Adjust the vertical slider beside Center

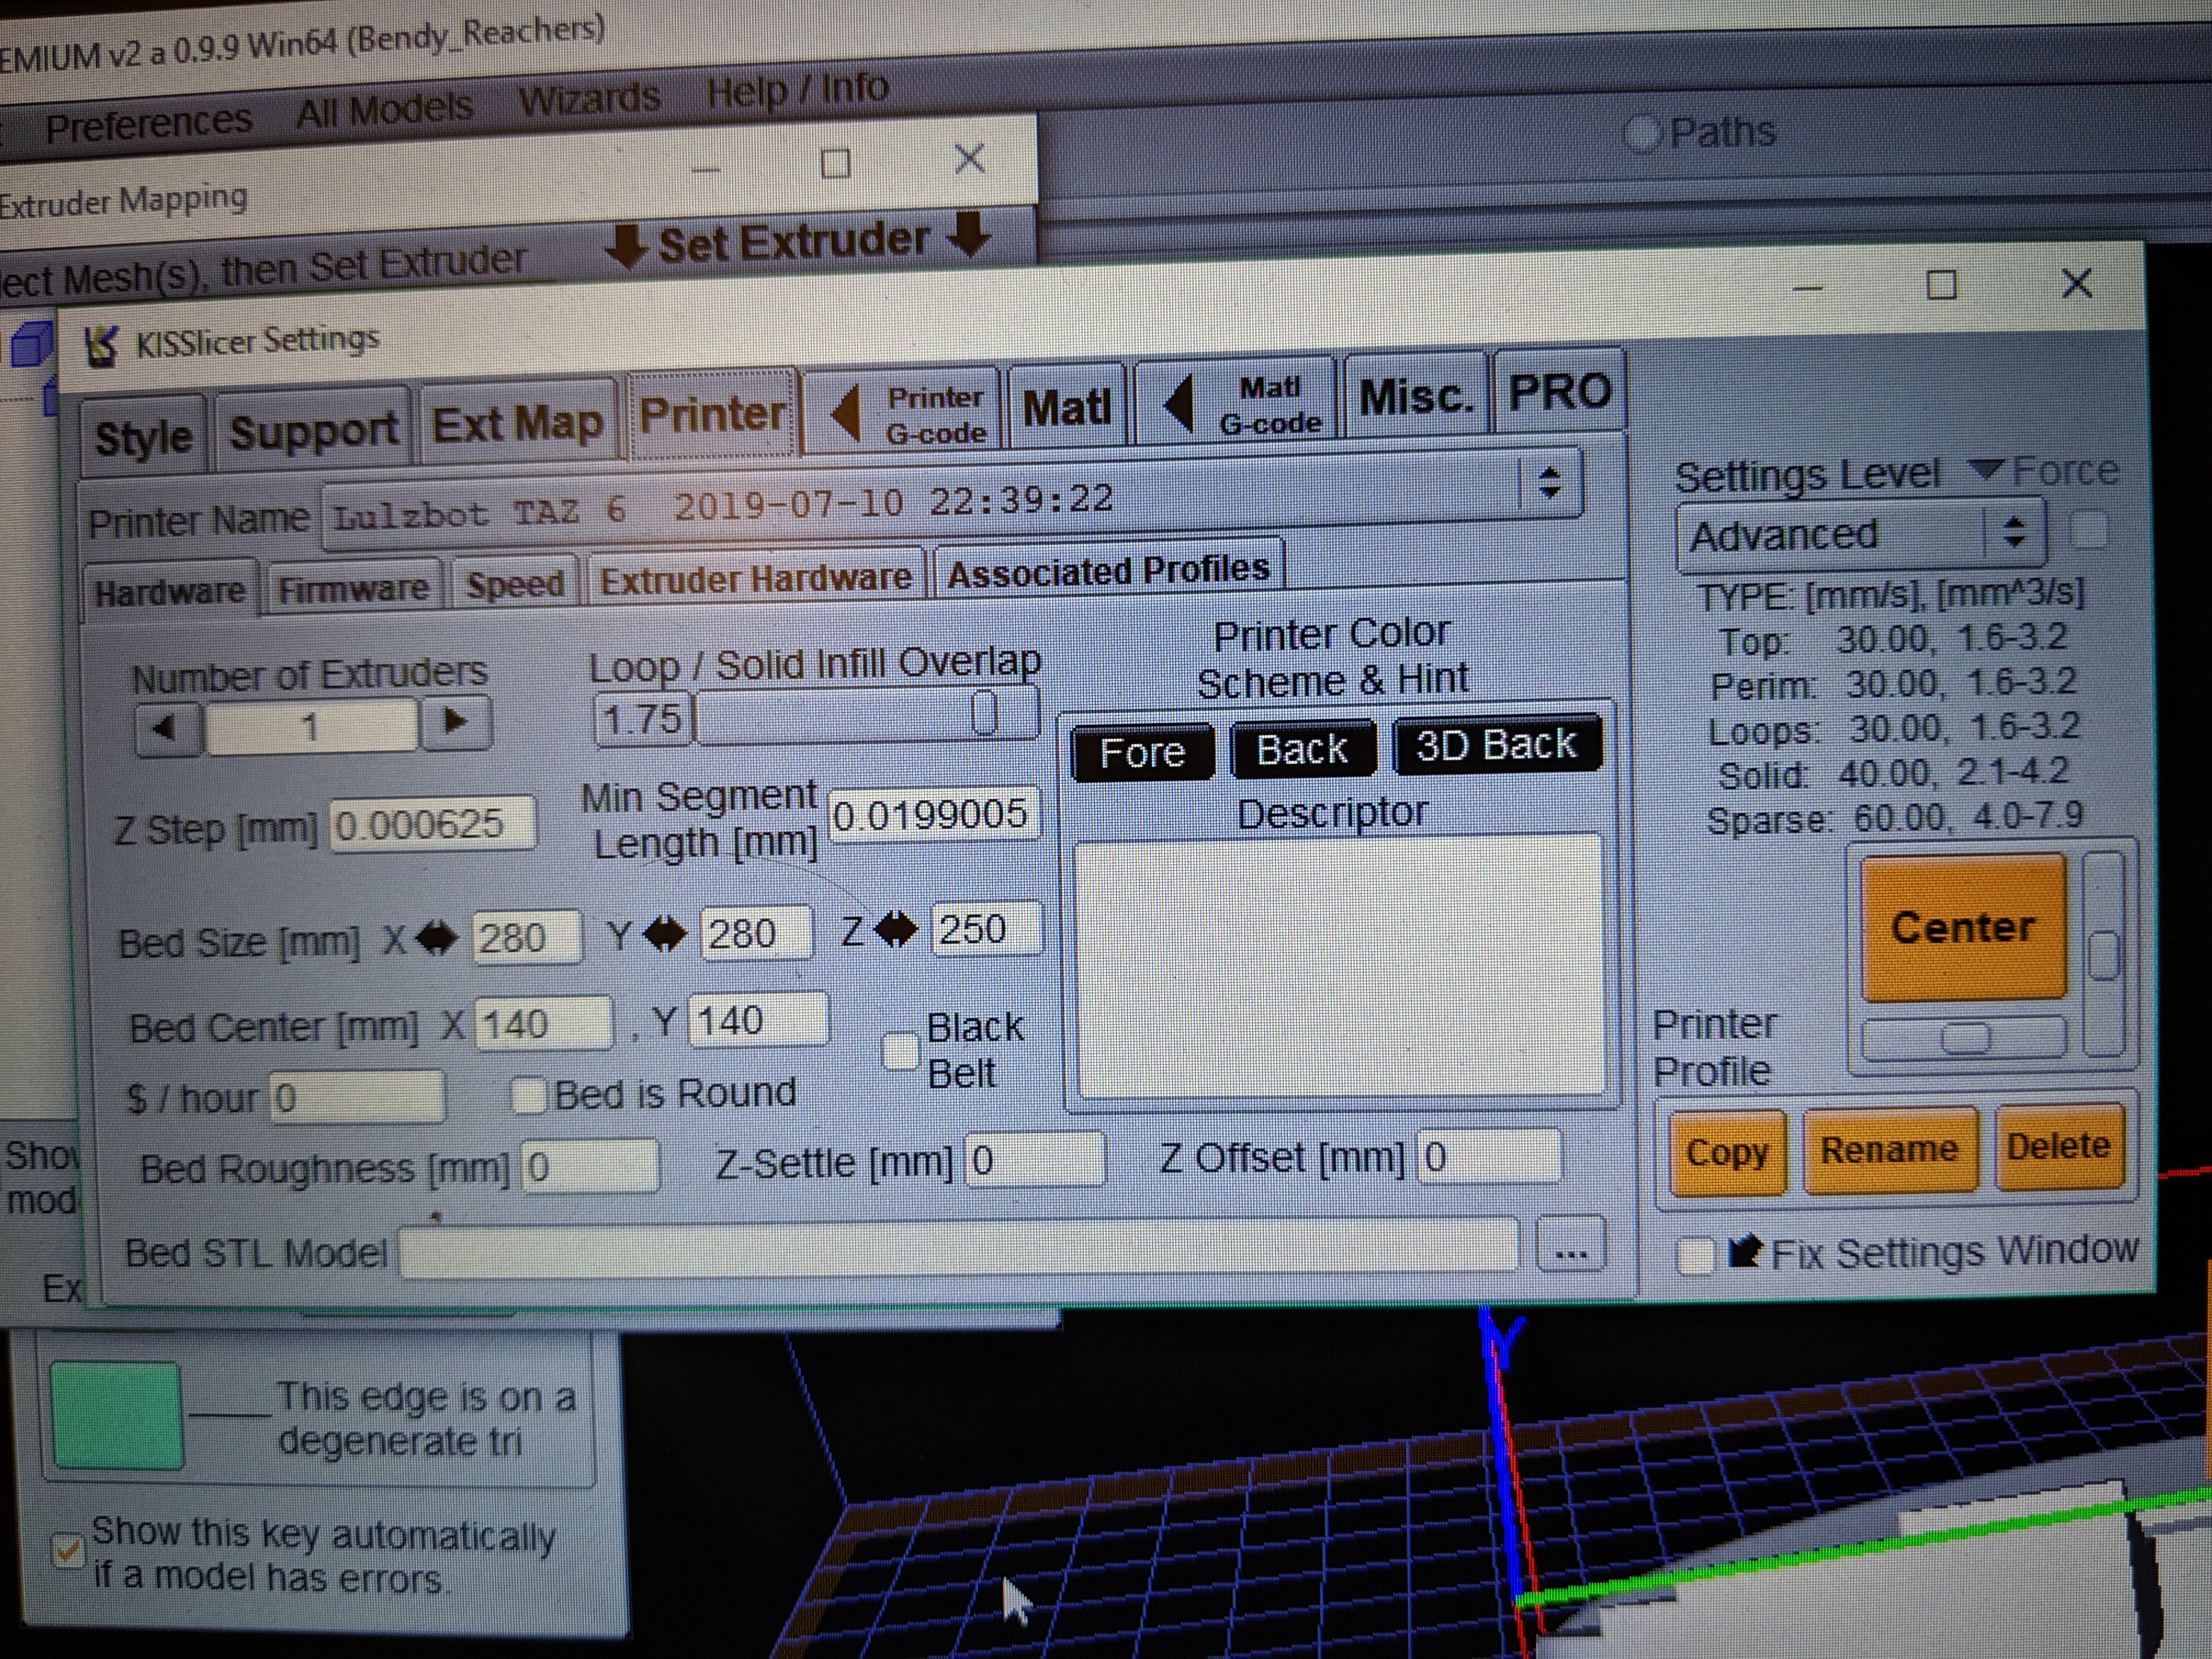2102,955
